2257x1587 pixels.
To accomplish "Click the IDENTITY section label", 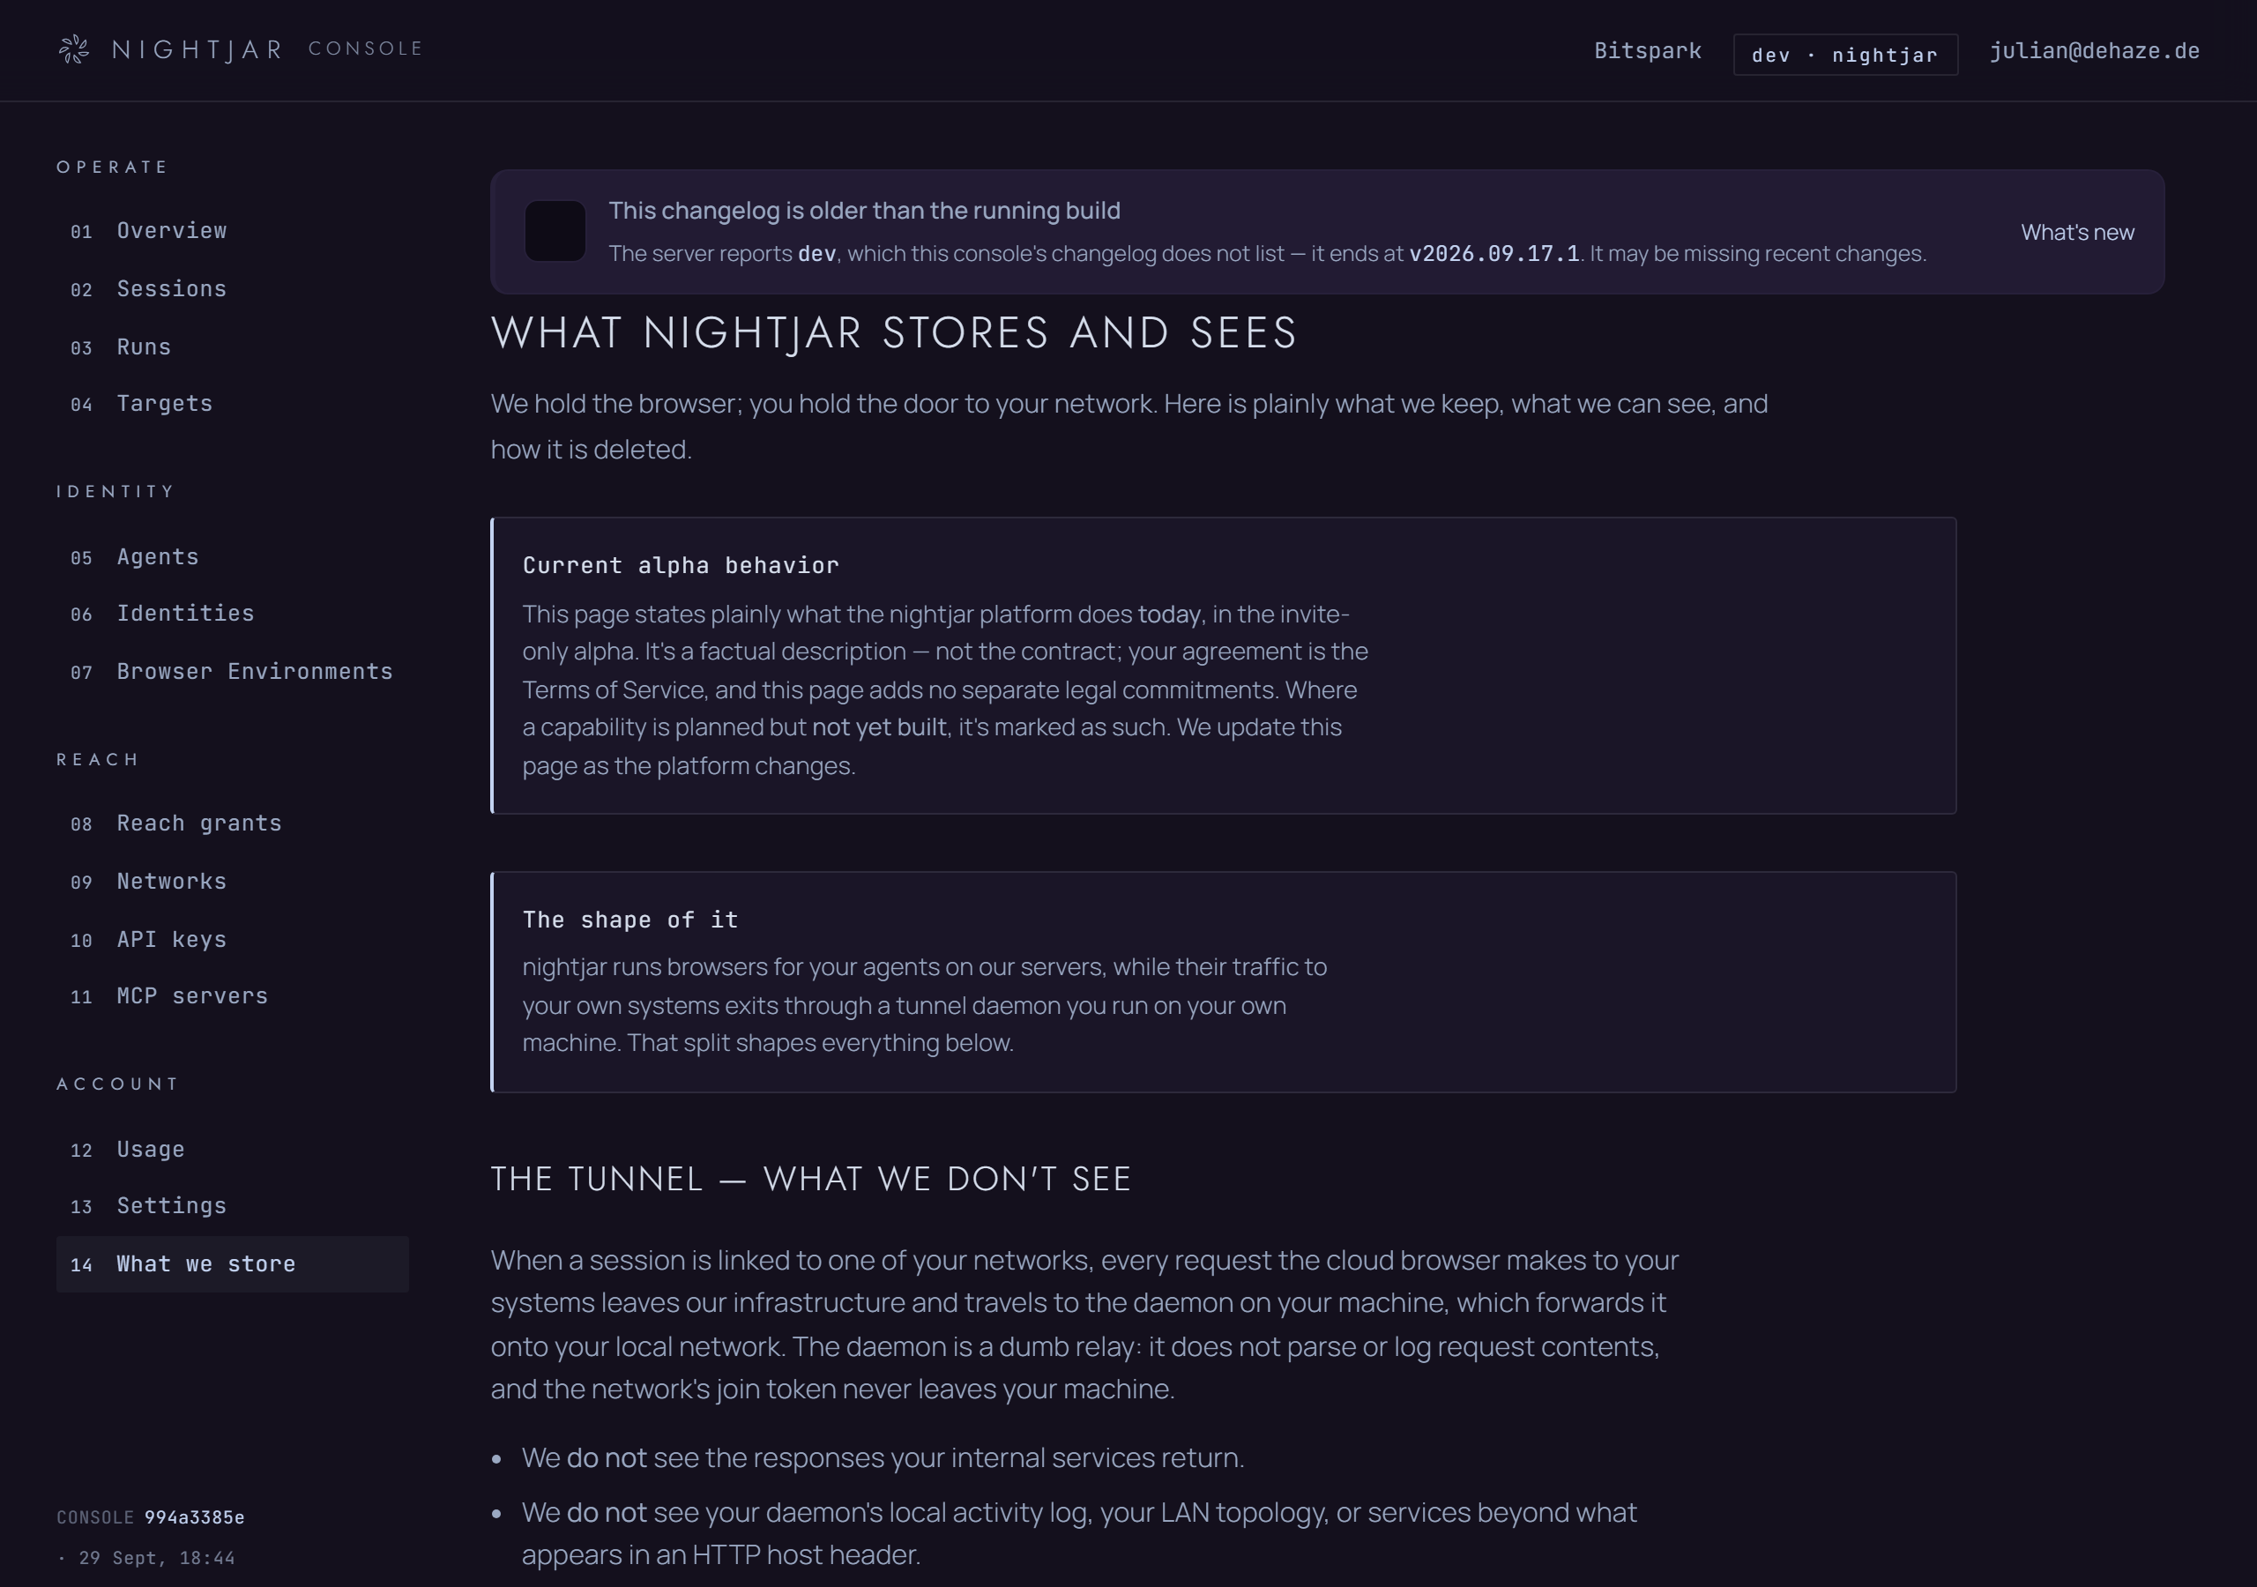I will (x=116, y=492).
